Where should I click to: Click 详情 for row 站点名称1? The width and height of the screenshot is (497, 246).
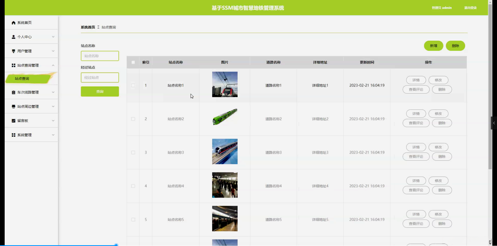tap(416, 80)
